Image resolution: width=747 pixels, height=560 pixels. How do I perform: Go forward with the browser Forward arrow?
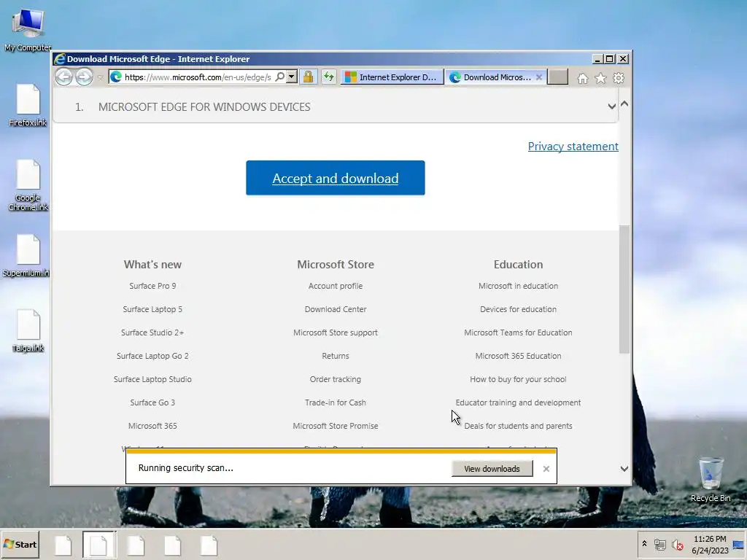[85, 77]
